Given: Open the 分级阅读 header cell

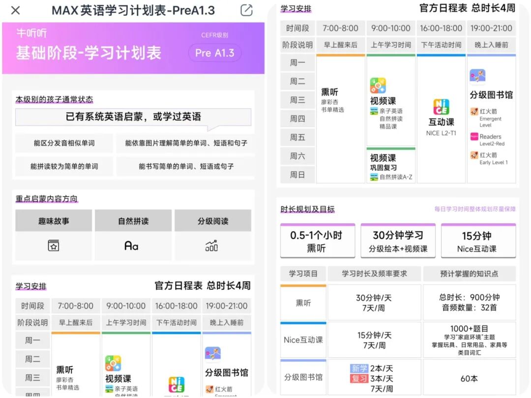Looking at the screenshot, I should click(x=213, y=221).
